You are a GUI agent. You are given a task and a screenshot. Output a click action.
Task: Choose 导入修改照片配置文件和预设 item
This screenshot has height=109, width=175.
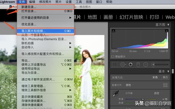point(45,54)
